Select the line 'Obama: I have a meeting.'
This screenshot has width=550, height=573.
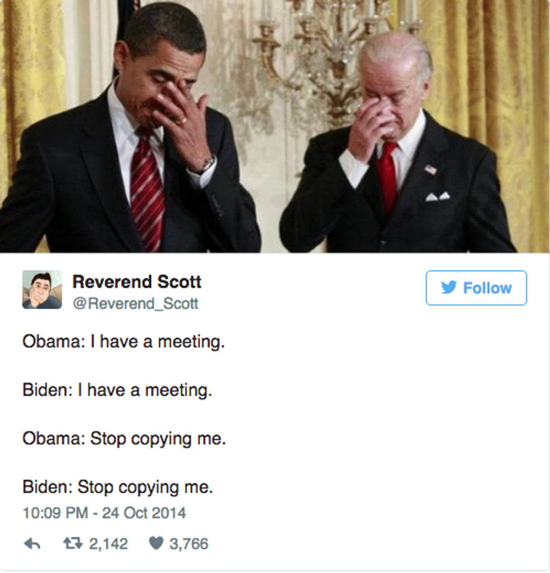[x=123, y=342]
